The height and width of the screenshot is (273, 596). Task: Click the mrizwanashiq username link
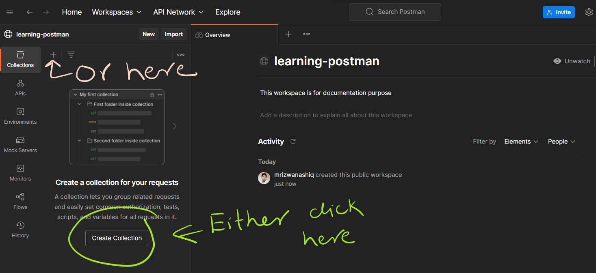click(x=294, y=175)
